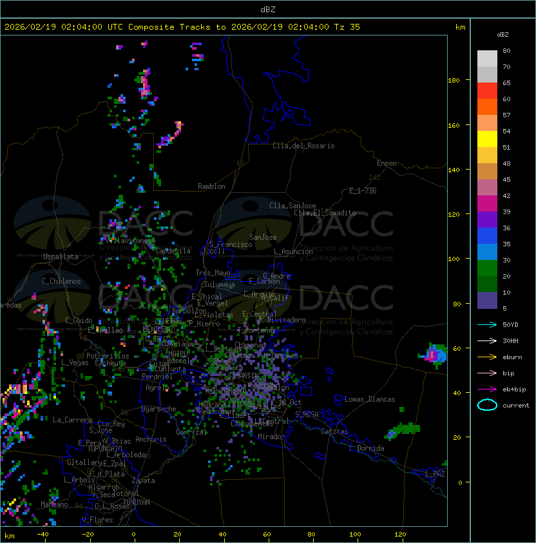The width and height of the screenshot is (536, 543).
Task: Select the red 60-65 dBZ color swatch
Action: click(487, 91)
